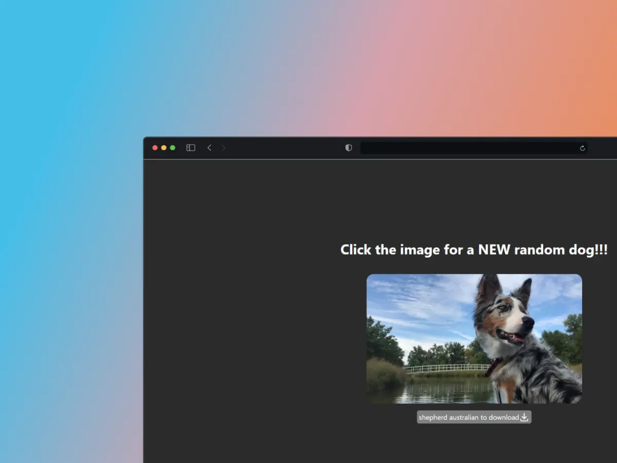The image size is (617, 463).
Task: Minimize the window using yellow button
Action: click(x=164, y=148)
